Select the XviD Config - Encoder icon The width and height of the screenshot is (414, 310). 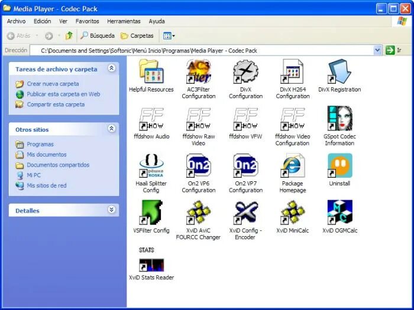(x=245, y=213)
